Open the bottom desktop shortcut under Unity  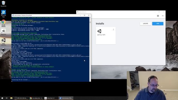tap(3, 51)
